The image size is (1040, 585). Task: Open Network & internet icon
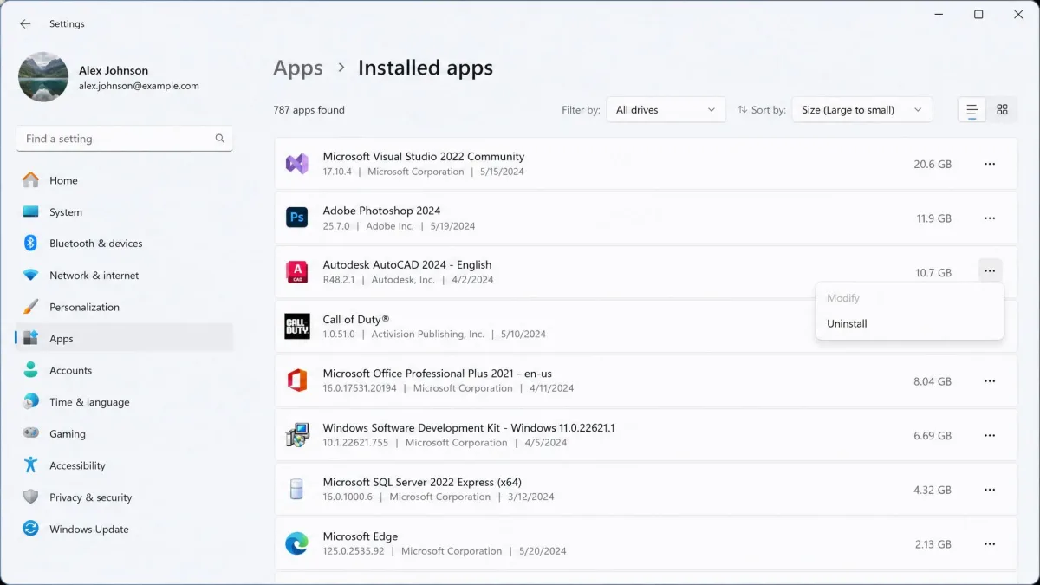[31, 276]
